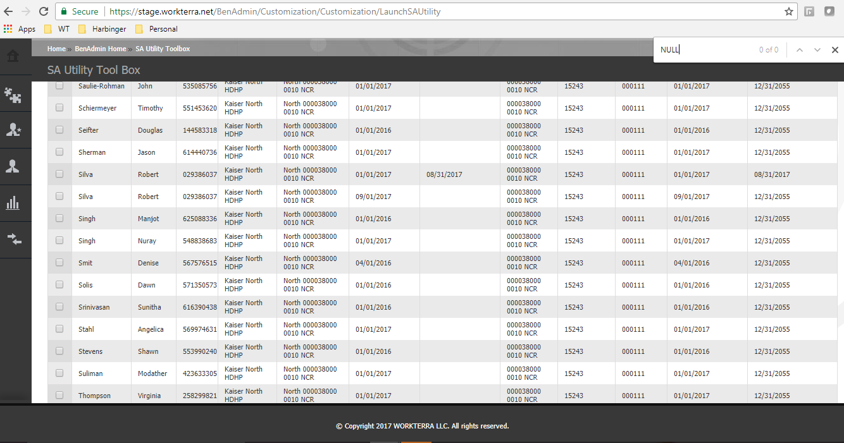844x443 pixels.
Task: Click the browser address bar URL
Action: [x=275, y=11]
